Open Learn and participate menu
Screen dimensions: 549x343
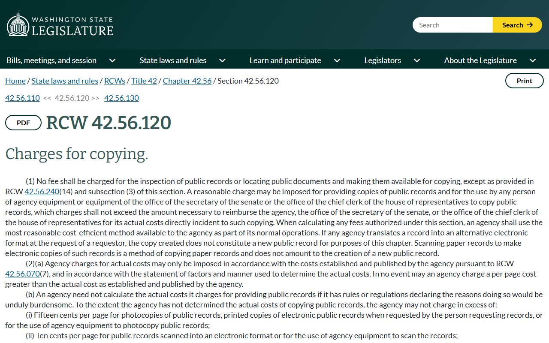285,60
